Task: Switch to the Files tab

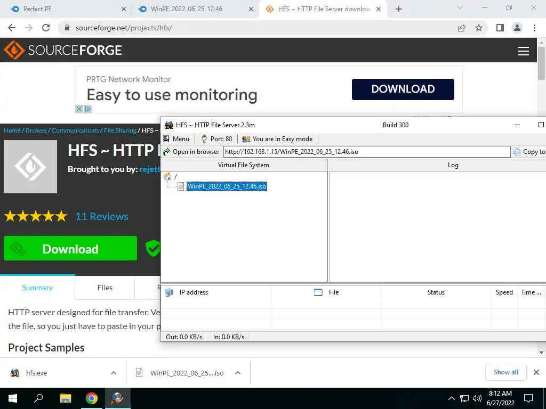Action: tap(105, 288)
